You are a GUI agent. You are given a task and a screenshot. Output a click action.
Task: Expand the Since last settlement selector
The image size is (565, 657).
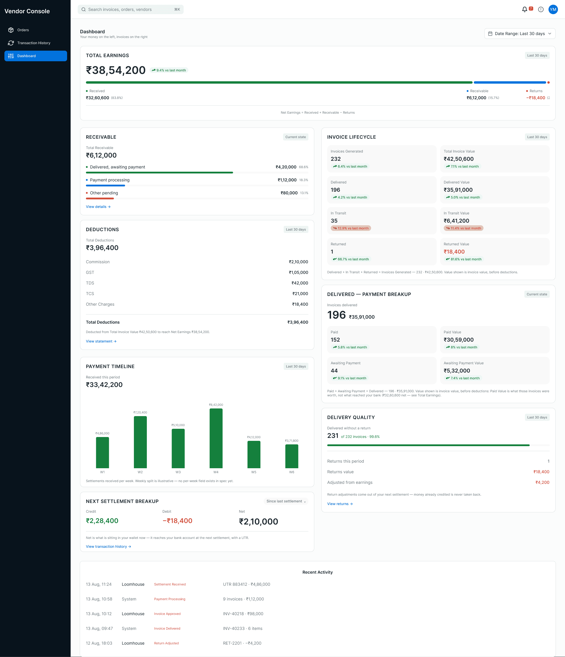coord(286,501)
